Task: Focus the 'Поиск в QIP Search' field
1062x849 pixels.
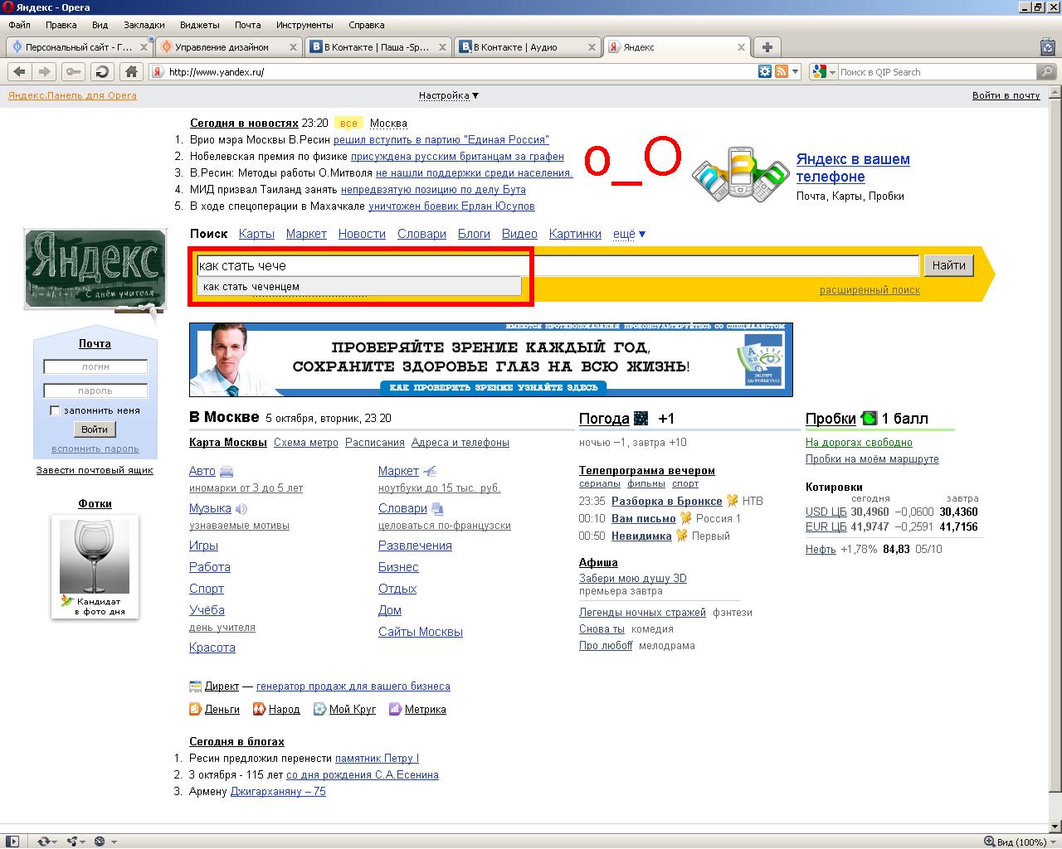Action: 938,72
